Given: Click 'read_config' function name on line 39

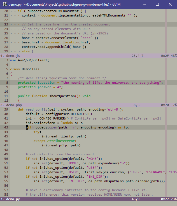Looking at the screenshot, I should [37, 109].
